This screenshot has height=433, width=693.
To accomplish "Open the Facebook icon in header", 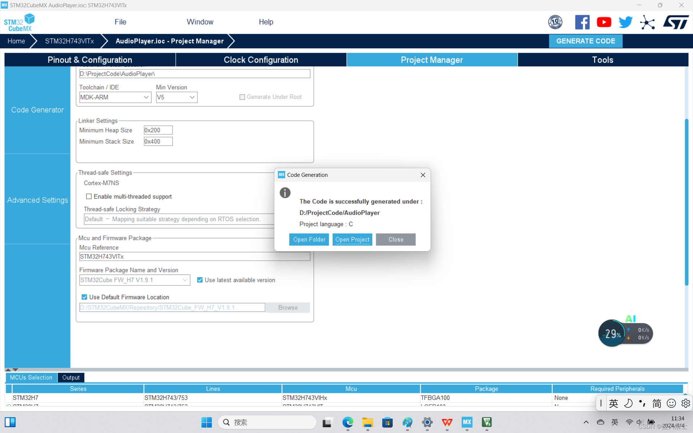I will click(582, 22).
